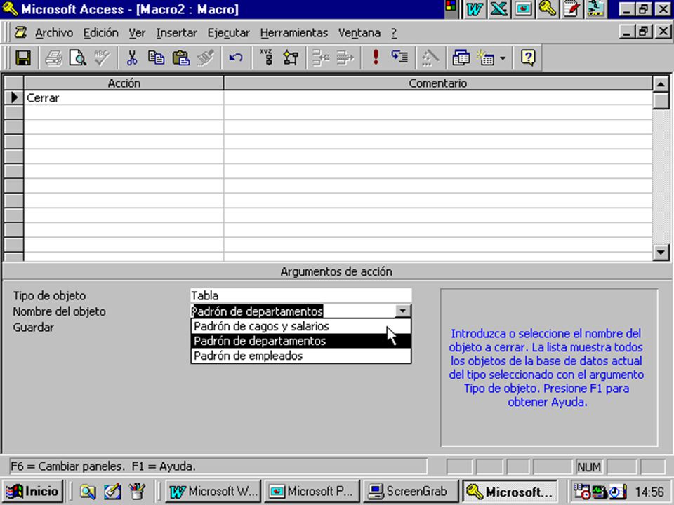The height and width of the screenshot is (505, 674).
Task: Click the Cerrar action cell
Action: [x=124, y=98]
